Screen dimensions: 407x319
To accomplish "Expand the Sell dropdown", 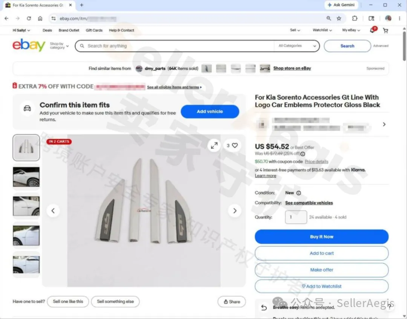I will (295, 30).
